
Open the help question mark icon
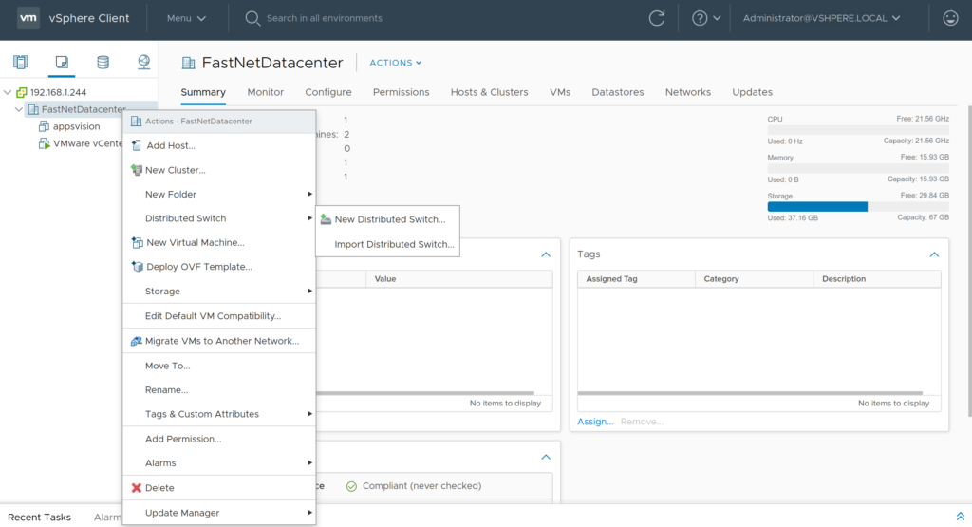700,18
